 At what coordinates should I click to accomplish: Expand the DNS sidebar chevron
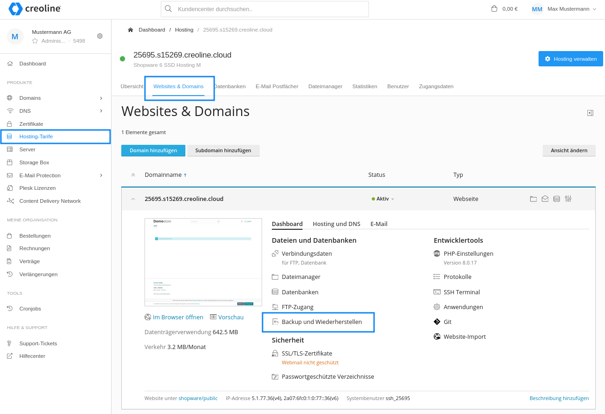point(101,111)
